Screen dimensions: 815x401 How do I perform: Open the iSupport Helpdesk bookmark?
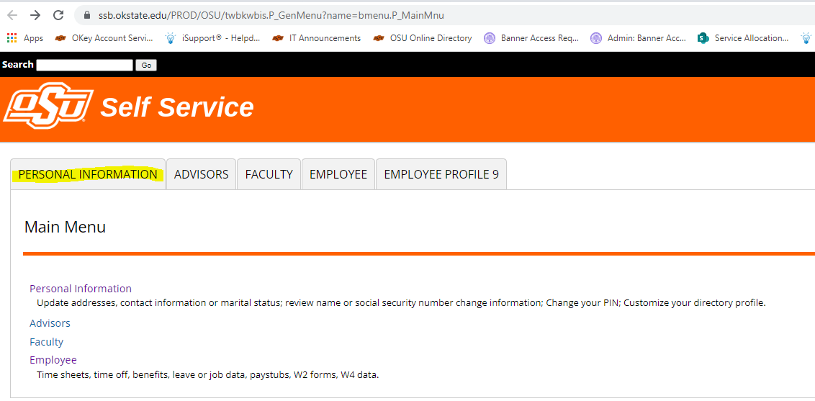(x=212, y=38)
